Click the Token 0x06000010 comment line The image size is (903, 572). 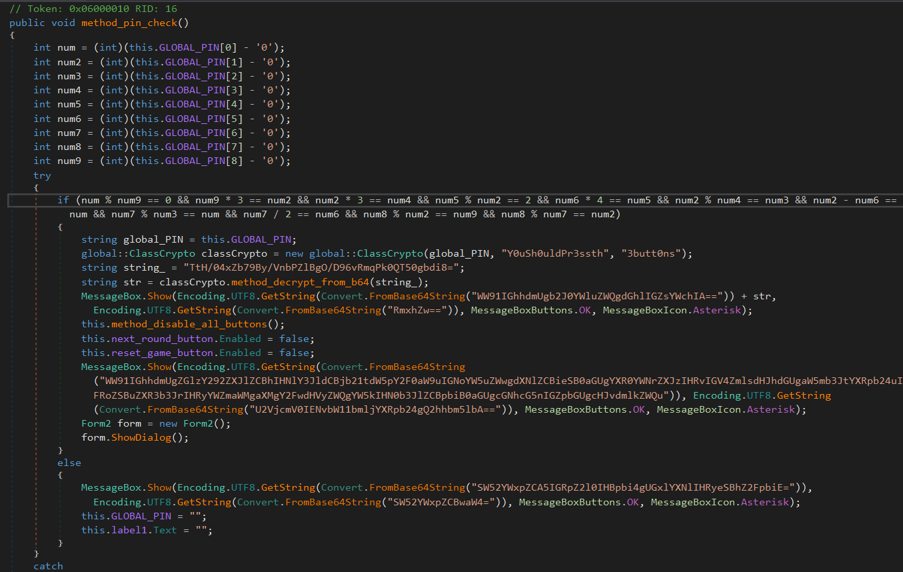point(93,7)
